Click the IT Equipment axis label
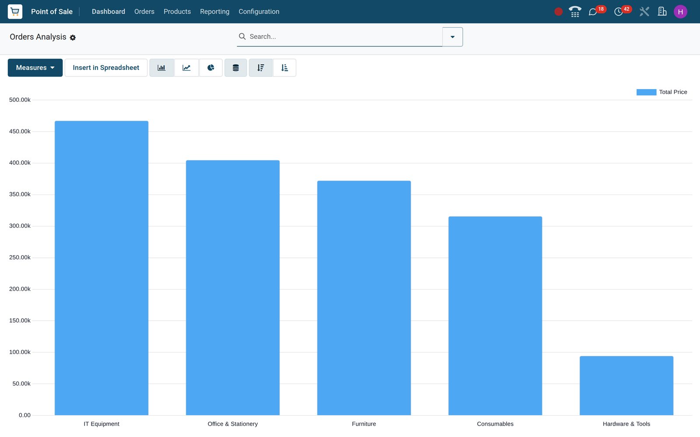 pos(101,424)
